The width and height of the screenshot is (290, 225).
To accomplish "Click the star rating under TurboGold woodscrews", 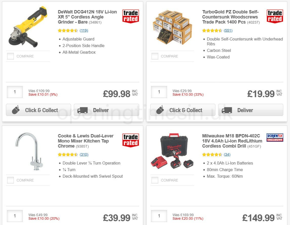I will 213,30.
